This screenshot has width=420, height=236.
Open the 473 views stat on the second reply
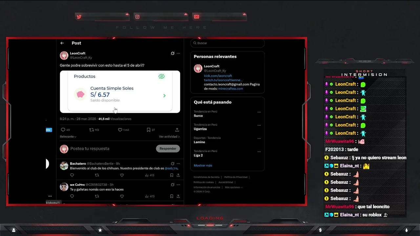click(150, 196)
